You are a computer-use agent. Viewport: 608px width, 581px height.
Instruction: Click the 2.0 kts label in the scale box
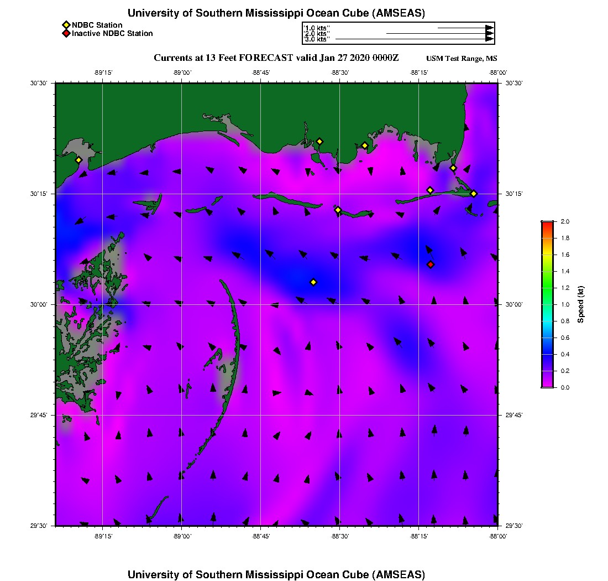[317, 34]
